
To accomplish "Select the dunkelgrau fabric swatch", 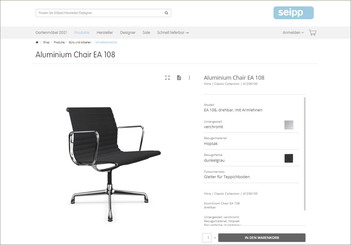I will click(x=289, y=158).
